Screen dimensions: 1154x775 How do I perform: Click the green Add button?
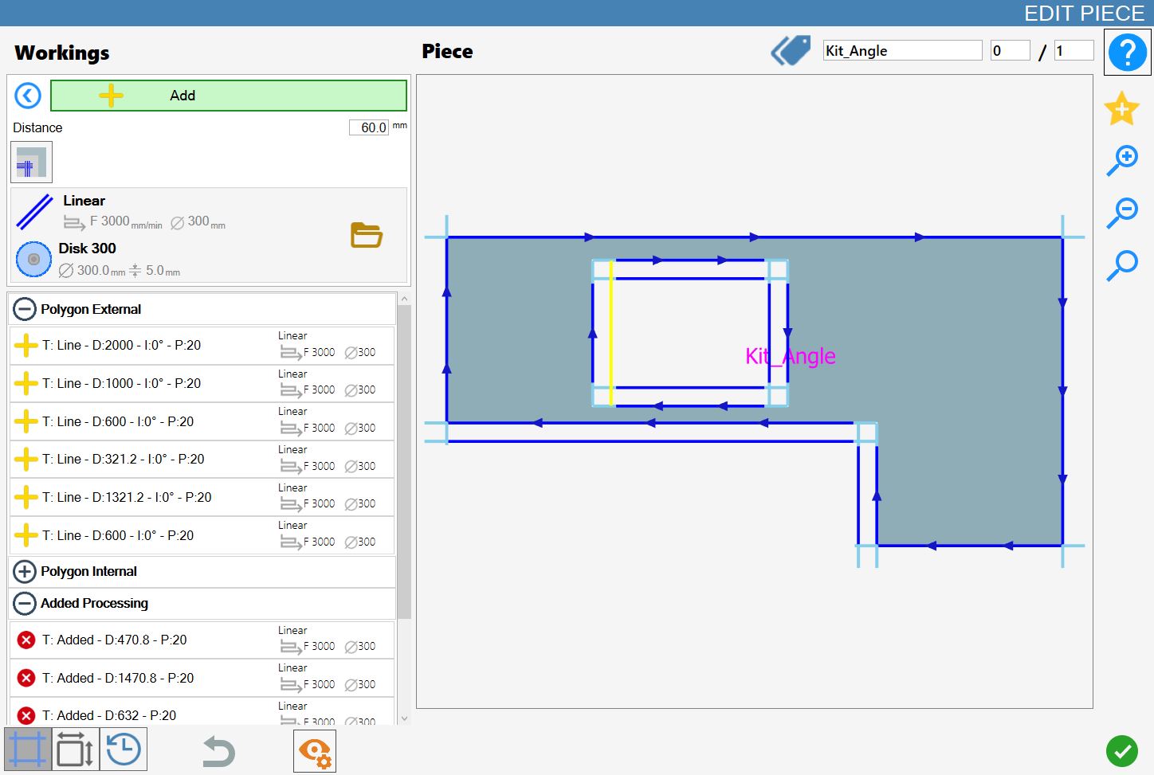(x=229, y=96)
